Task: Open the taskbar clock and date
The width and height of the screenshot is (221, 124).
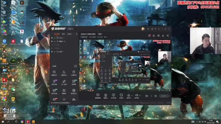Action: [211, 122]
